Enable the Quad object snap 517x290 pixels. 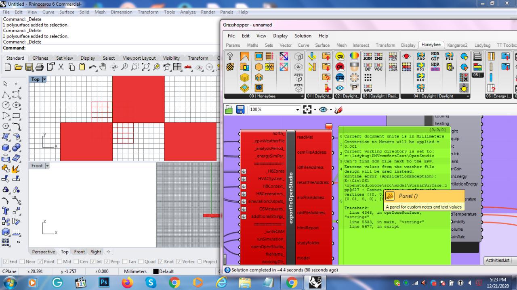141,261
